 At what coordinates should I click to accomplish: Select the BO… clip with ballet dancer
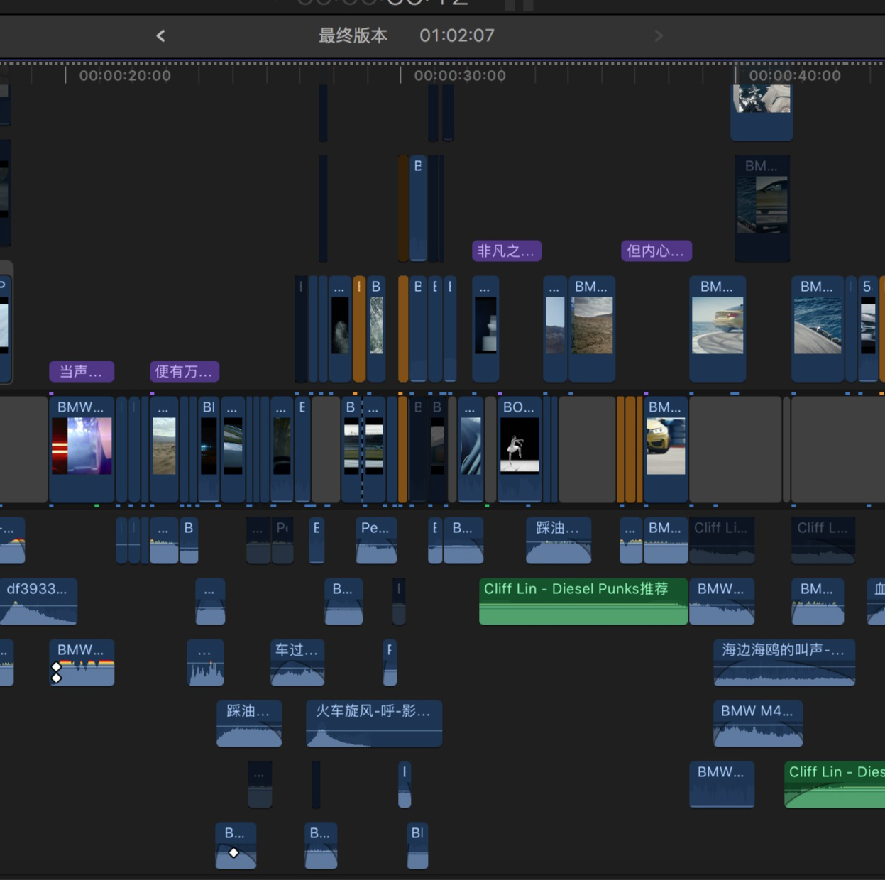pyautogui.click(x=520, y=449)
